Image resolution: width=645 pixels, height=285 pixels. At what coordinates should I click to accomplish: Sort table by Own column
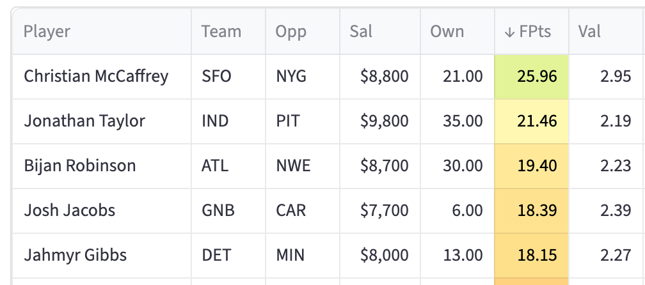[x=447, y=31]
